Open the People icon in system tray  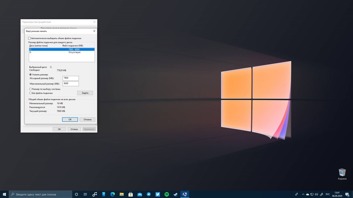[x=296, y=194]
